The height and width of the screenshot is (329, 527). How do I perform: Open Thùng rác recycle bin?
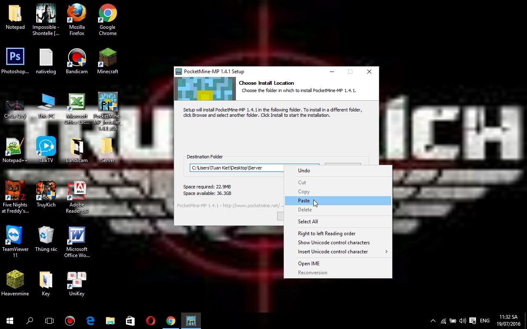(x=46, y=239)
